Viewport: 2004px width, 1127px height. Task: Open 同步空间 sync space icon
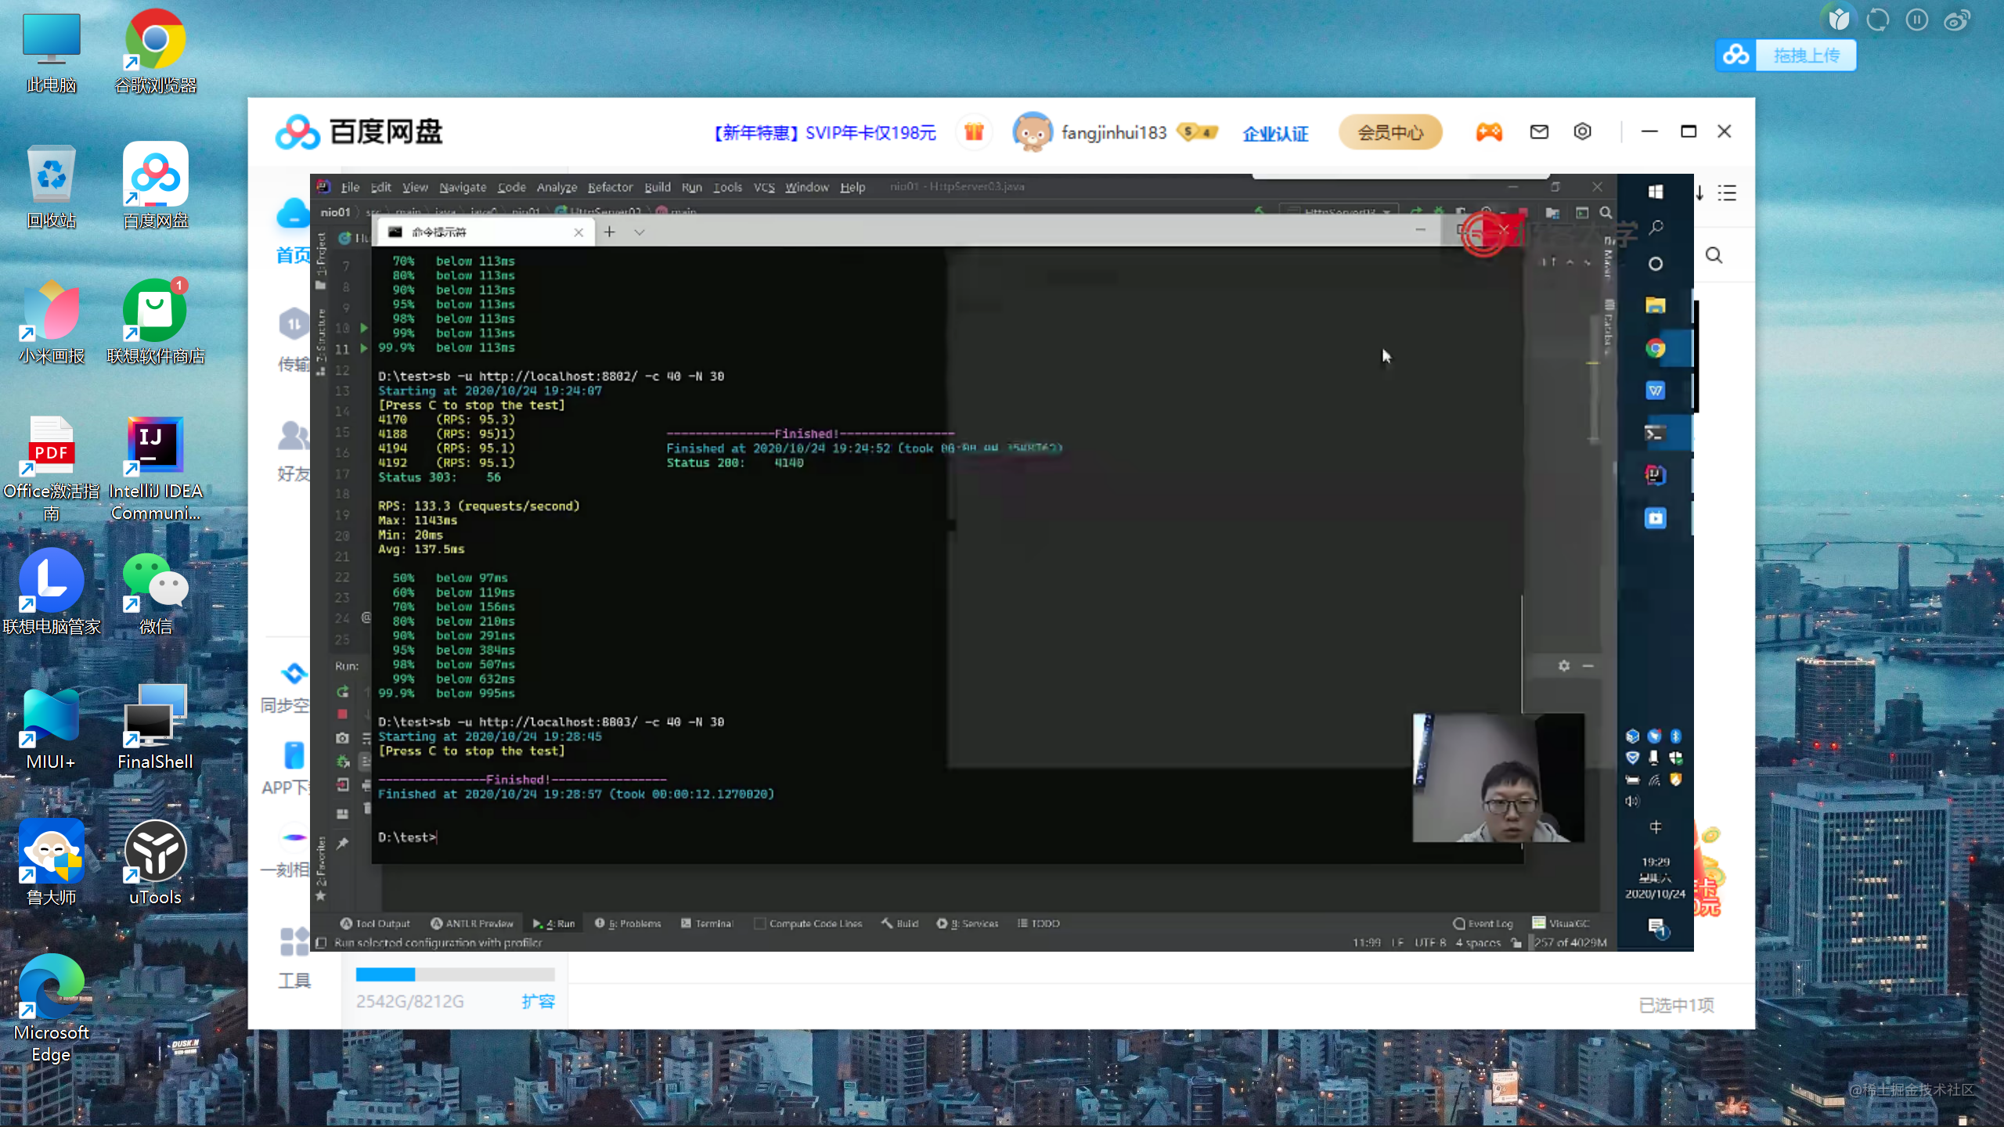pyautogui.click(x=294, y=675)
